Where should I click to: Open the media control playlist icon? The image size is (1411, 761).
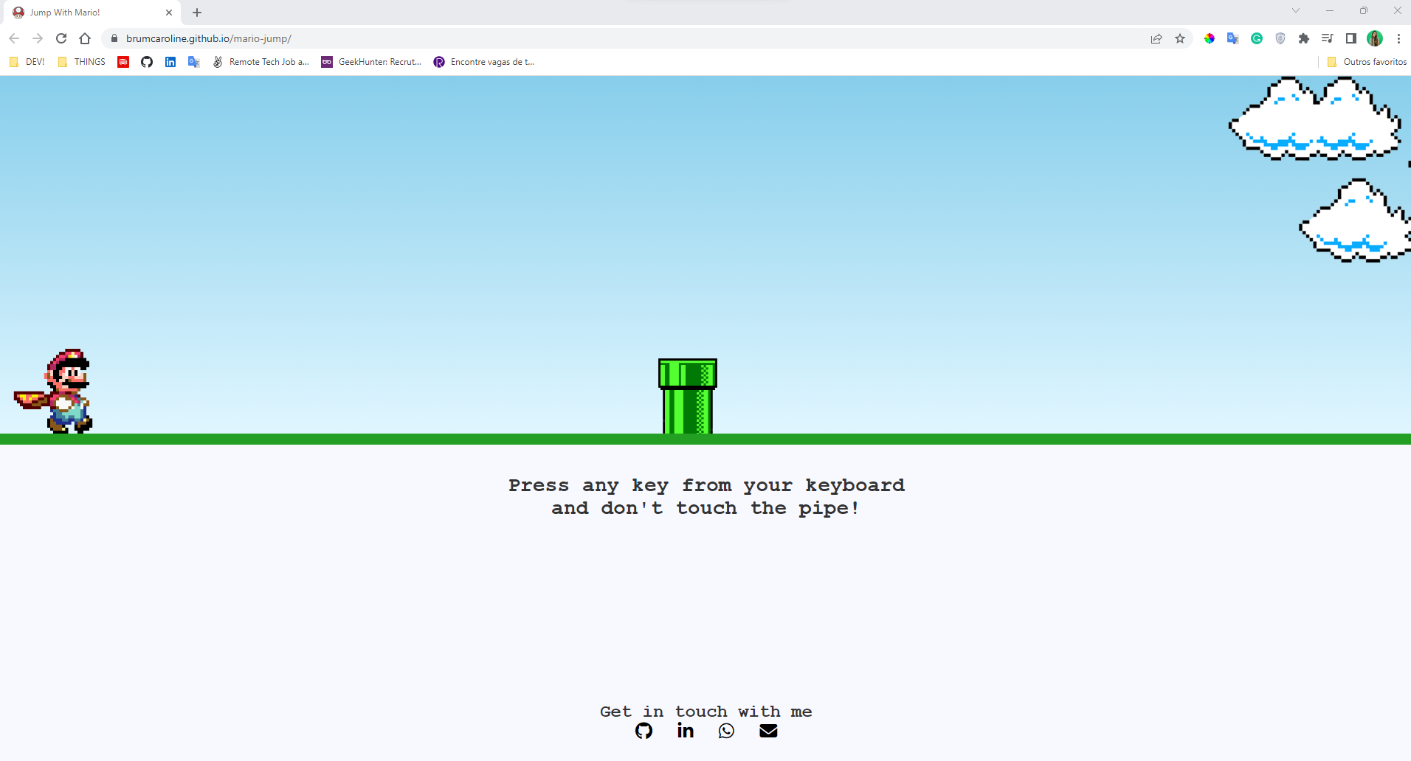pos(1328,38)
